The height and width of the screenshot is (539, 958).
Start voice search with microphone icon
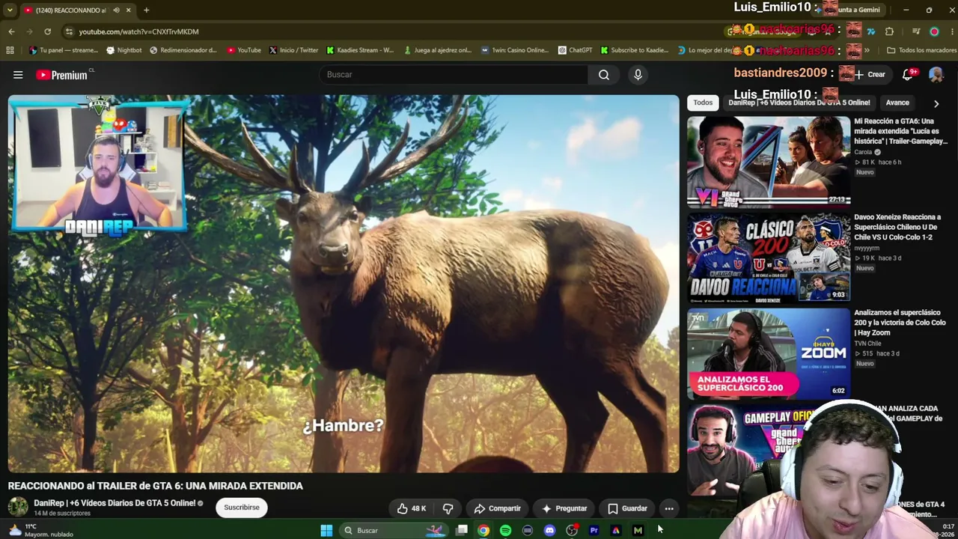pos(638,75)
